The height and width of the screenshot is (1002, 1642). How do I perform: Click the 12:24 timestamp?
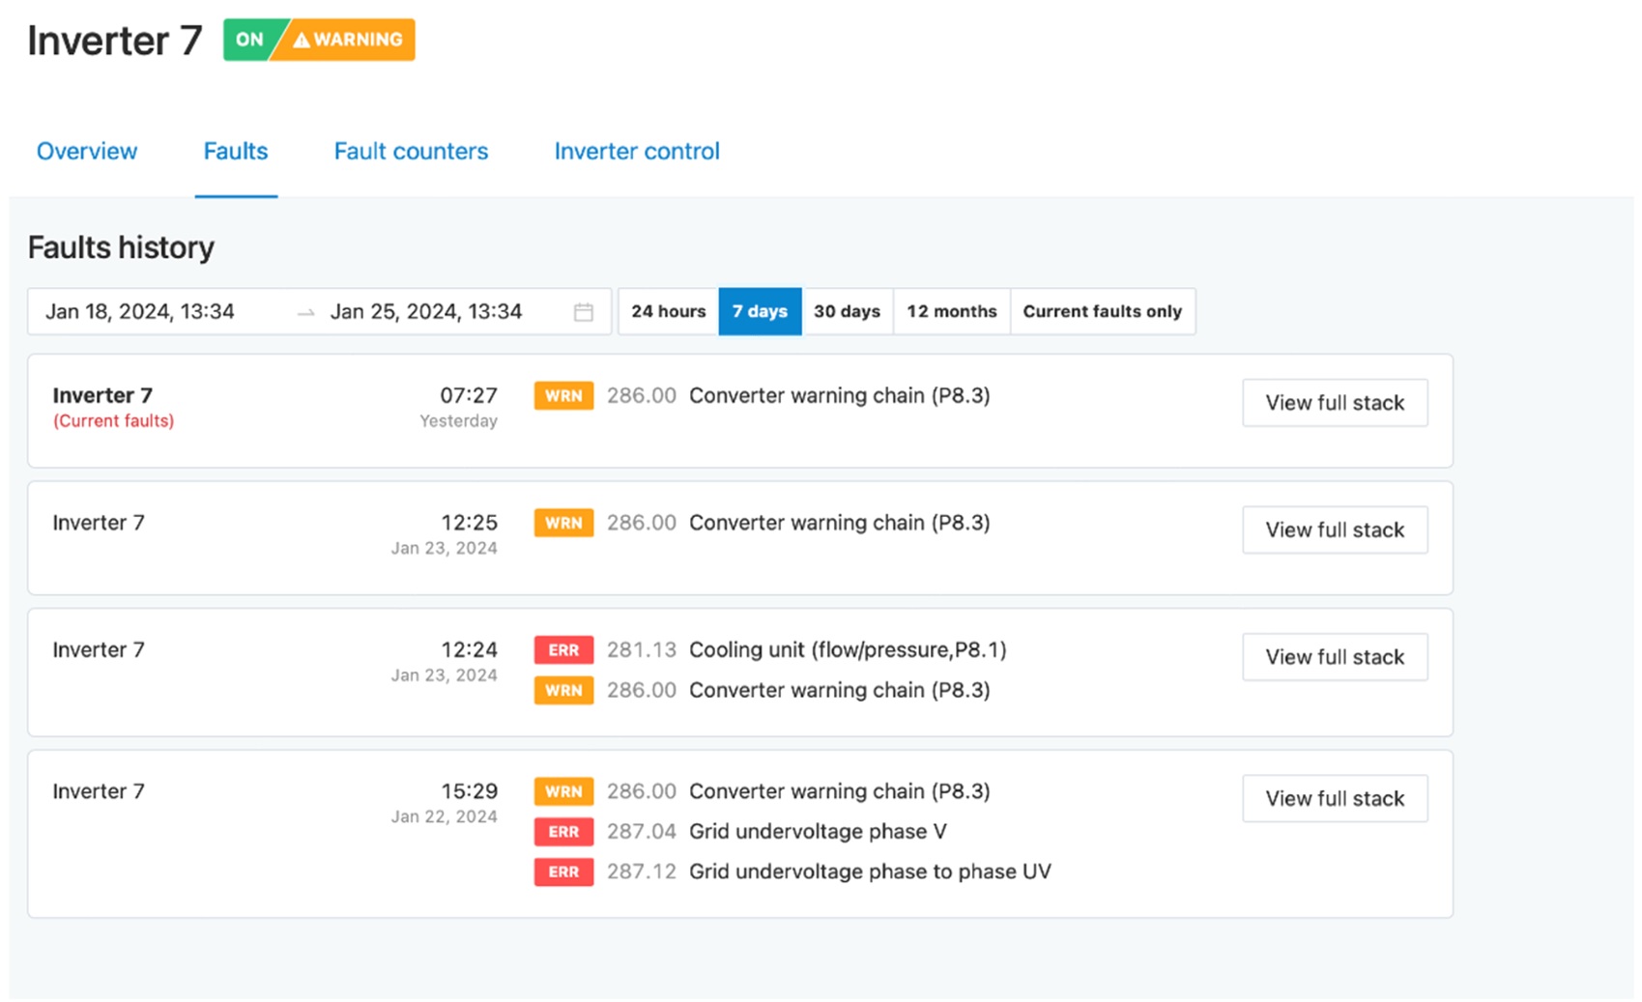(470, 649)
